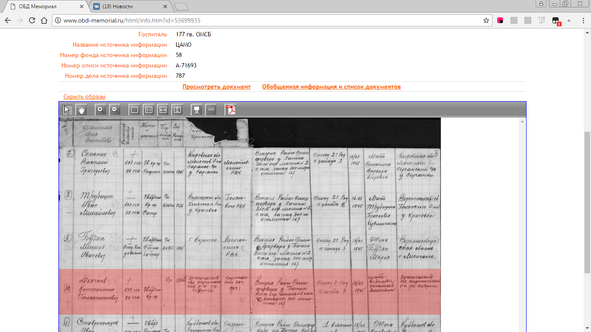
Task: Show image at 1:1 actual size
Action: 149,110
